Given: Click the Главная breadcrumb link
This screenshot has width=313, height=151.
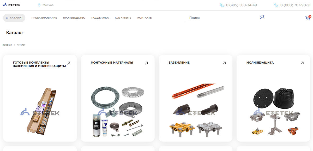Looking at the screenshot, I should 7,45.
